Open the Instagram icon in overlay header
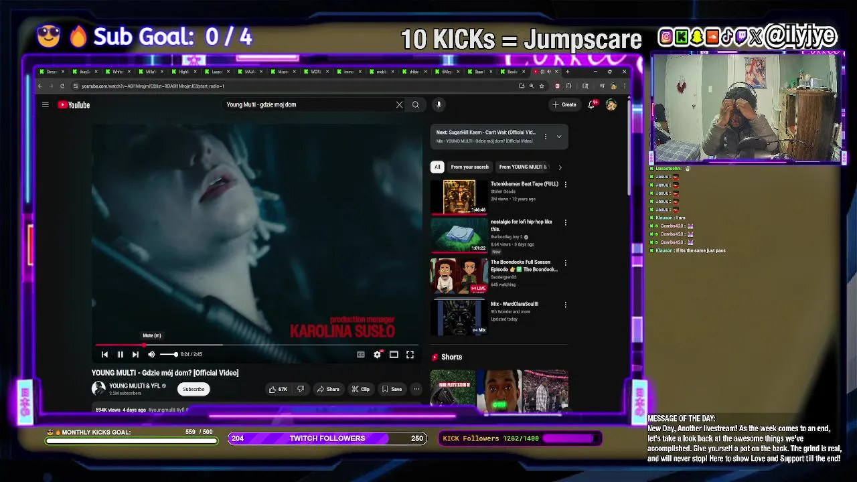 pos(666,37)
